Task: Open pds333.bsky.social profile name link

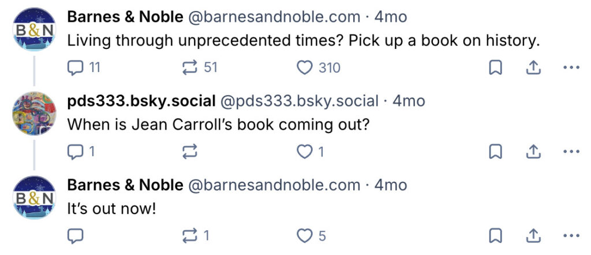Action: click(x=141, y=101)
